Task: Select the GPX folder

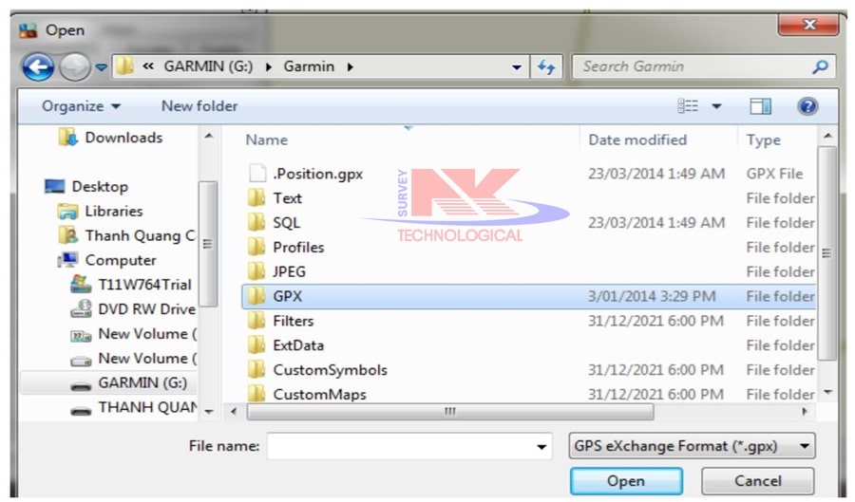Action: pos(528,296)
